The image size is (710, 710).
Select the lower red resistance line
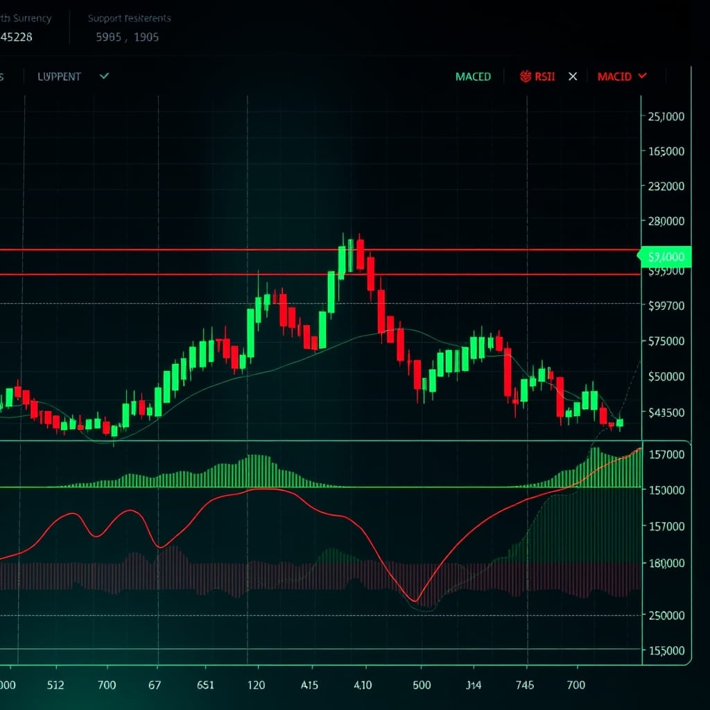point(319,275)
